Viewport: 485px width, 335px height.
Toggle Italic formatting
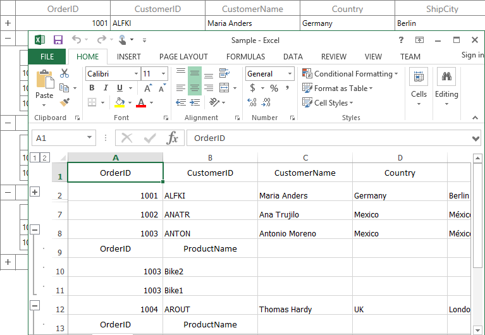(106, 88)
